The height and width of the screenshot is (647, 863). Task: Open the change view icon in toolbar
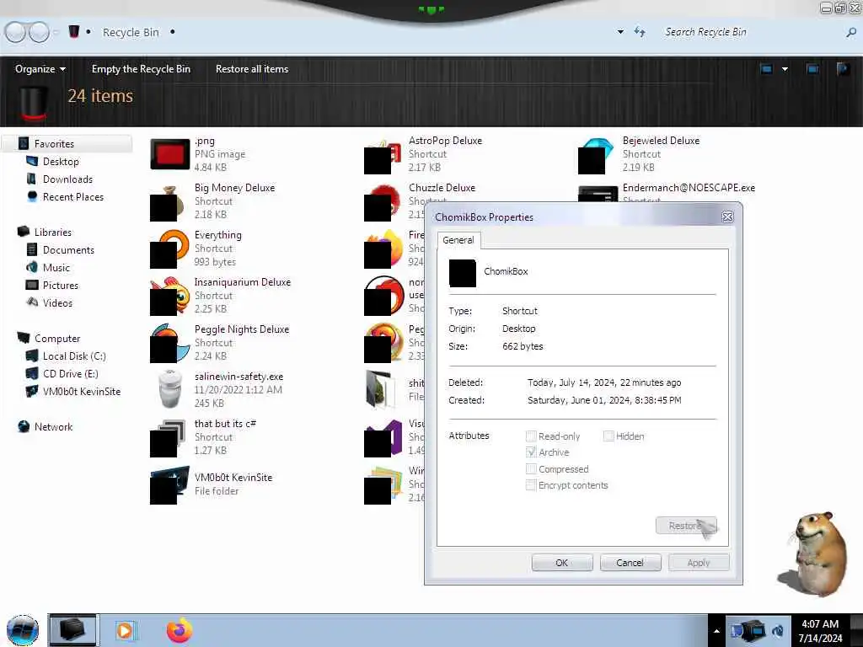point(766,69)
